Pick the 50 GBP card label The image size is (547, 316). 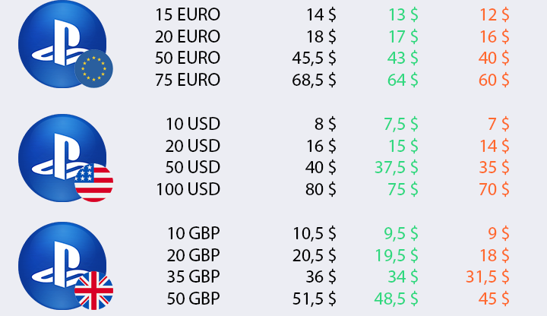point(193,299)
